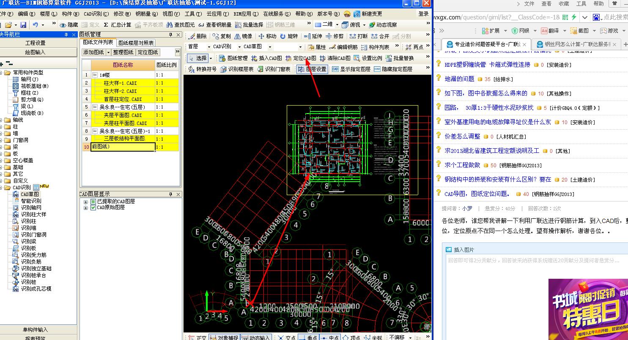Screen dimensions: 628x340
Task: Activate the 镜像 mirror tool
Action: click(x=244, y=36)
